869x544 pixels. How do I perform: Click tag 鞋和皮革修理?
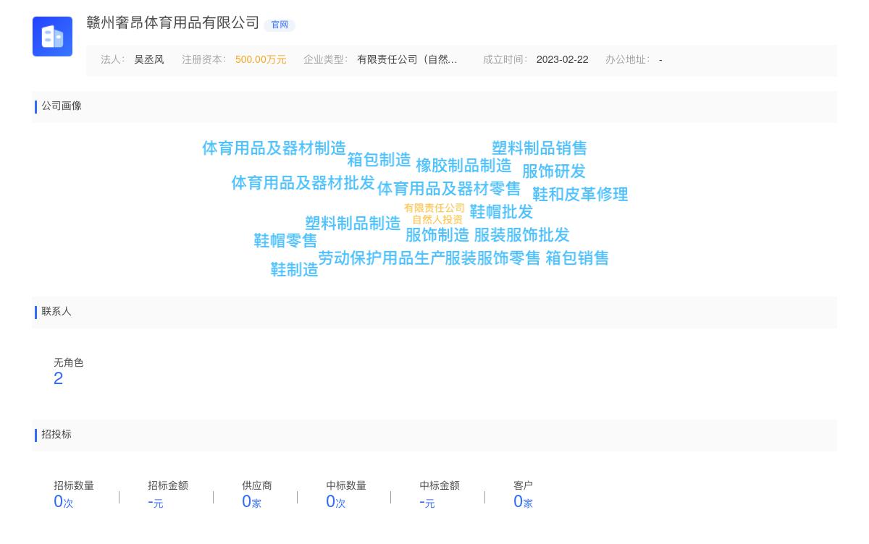tap(579, 195)
